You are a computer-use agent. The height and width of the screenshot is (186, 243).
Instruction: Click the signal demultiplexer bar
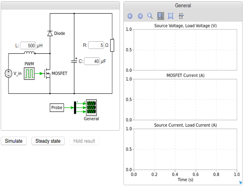(75, 108)
